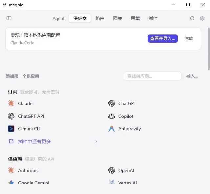Open settings via the gear icon
The width and height of the screenshot is (210, 194).
(x=202, y=18)
